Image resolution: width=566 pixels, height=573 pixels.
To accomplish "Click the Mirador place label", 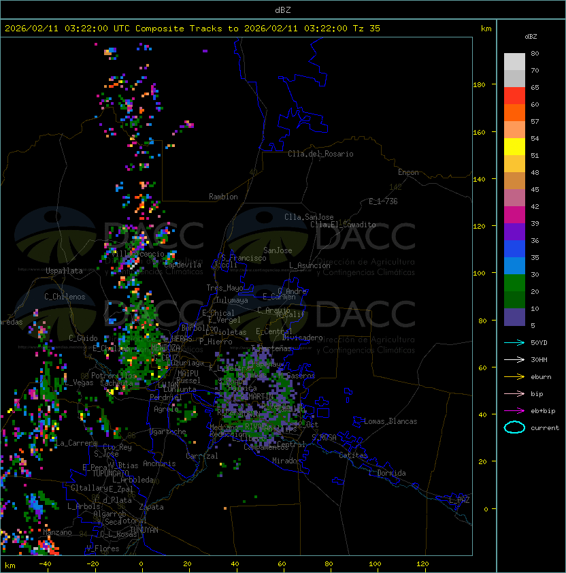I will click(x=286, y=461).
